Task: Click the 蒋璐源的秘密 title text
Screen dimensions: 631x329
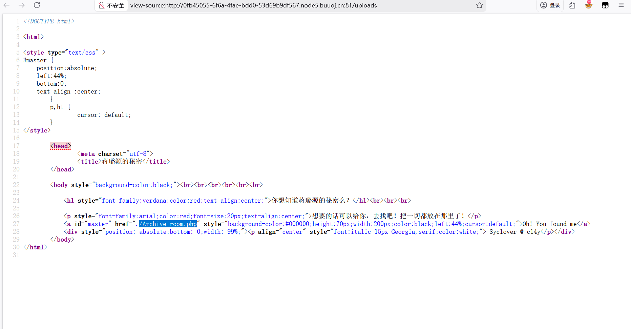Action: 122,162
